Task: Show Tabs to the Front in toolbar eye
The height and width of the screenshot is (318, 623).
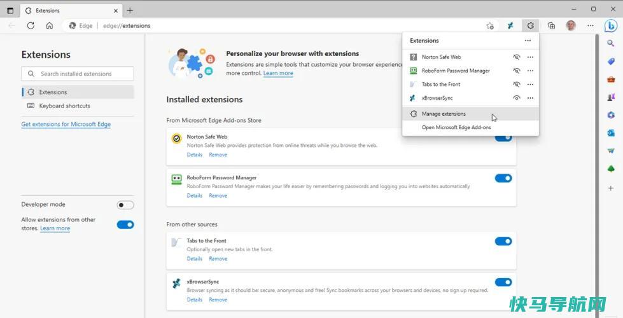Action: [x=517, y=84]
